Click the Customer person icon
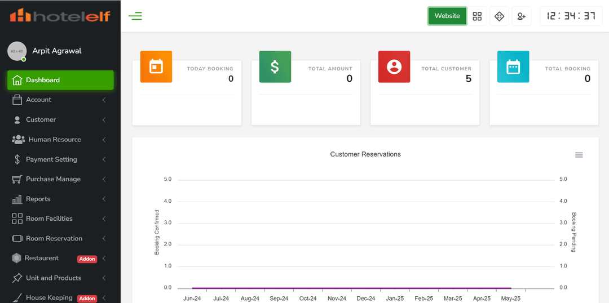Image resolution: width=609 pixels, height=303 pixels. (17, 120)
